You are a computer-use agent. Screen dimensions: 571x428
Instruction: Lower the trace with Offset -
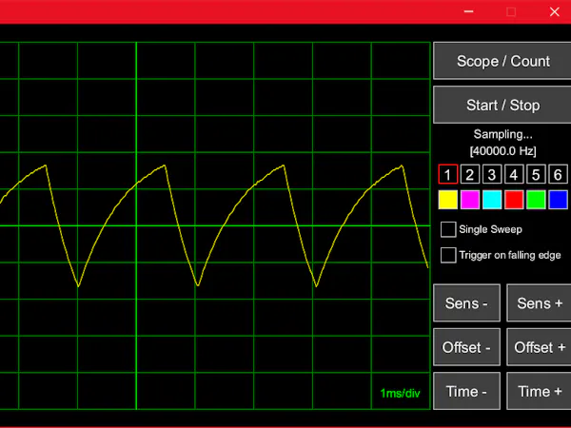(x=466, y=347)
